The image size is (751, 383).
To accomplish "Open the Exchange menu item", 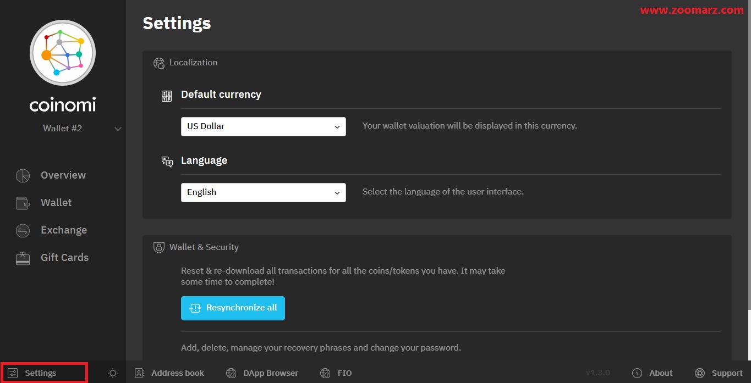I will coord(63,230).
